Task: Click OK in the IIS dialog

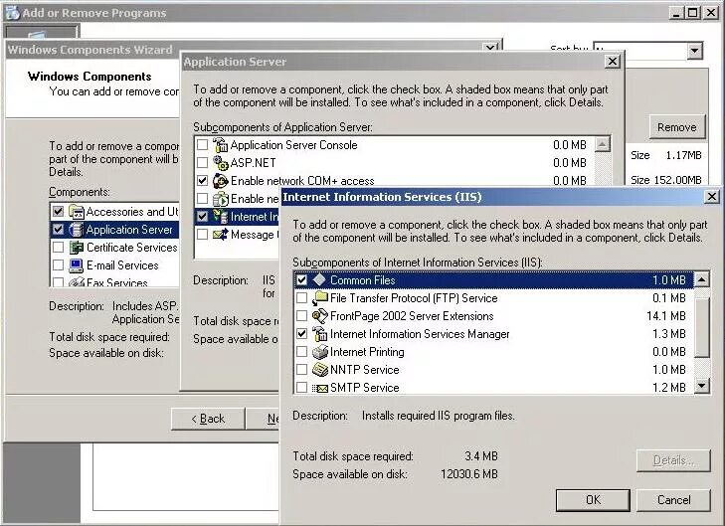Action: 593,500
